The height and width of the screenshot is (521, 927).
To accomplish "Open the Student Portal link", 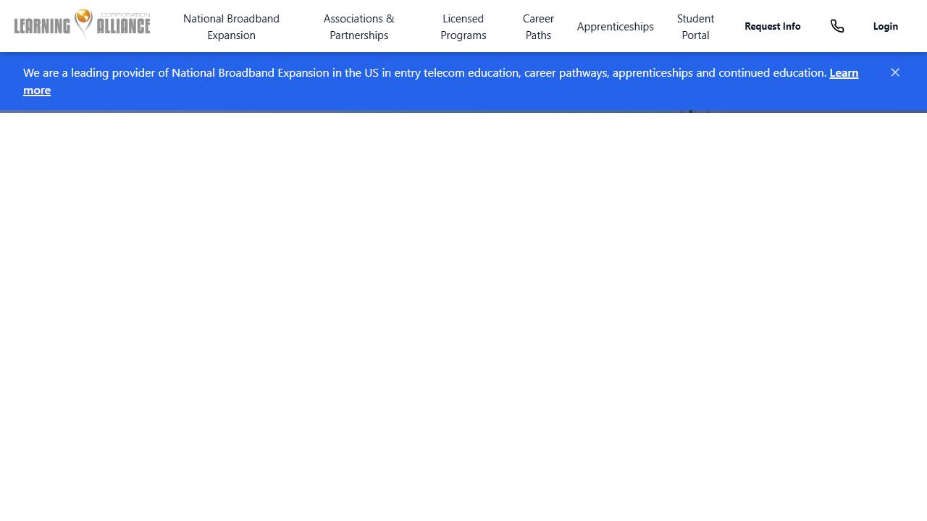I will coord(695,27).
